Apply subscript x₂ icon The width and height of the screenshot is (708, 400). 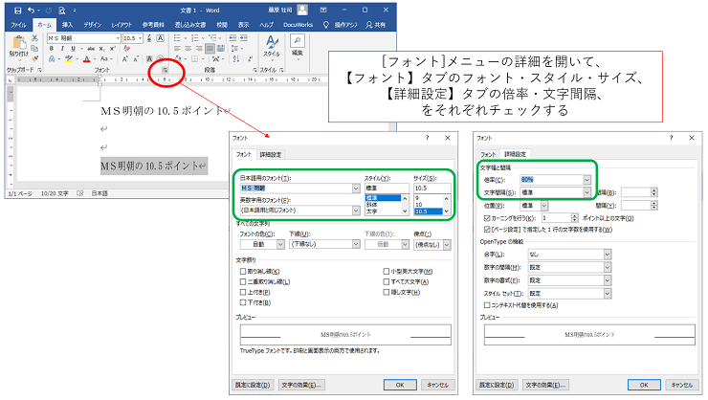[102, 48]
